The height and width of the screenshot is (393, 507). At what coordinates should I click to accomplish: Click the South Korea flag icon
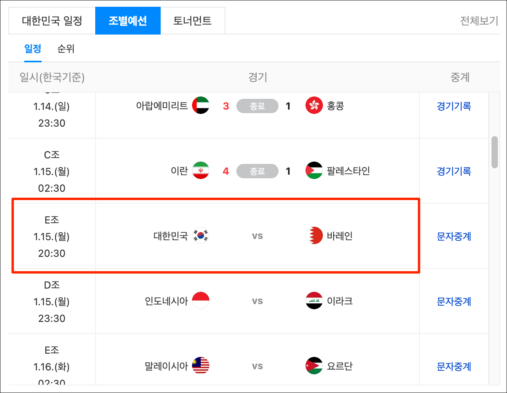[x=200, y=235]
